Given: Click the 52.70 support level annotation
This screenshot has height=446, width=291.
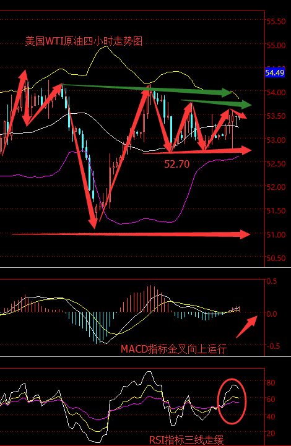Looking at the screenshot, I should [177, 164].
